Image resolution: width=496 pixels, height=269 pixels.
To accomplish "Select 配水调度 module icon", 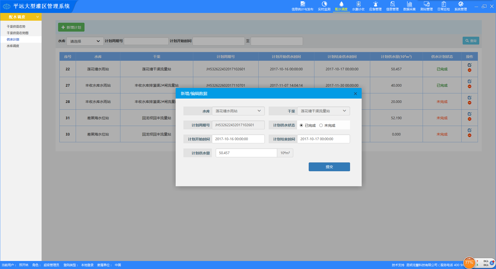I will click(x=341, y=4).
